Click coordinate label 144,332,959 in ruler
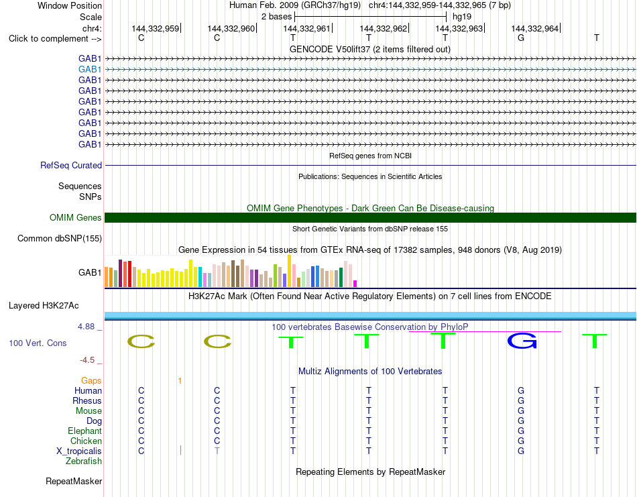The image size is (637, 497). [x=155, y=28]
